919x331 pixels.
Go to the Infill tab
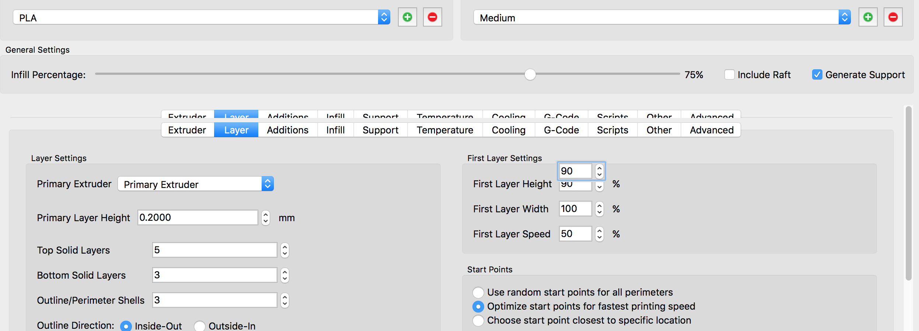[336, 130]
